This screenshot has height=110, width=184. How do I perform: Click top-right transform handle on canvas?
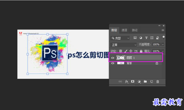67,34
